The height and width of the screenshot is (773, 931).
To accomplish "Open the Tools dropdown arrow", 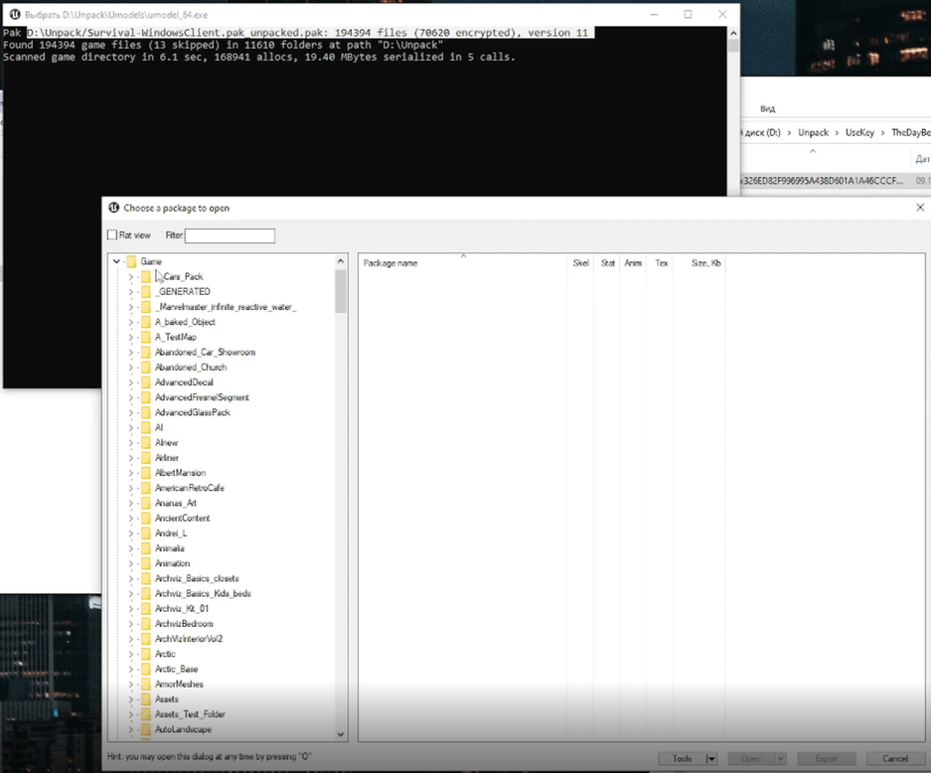I will (711, 759).
